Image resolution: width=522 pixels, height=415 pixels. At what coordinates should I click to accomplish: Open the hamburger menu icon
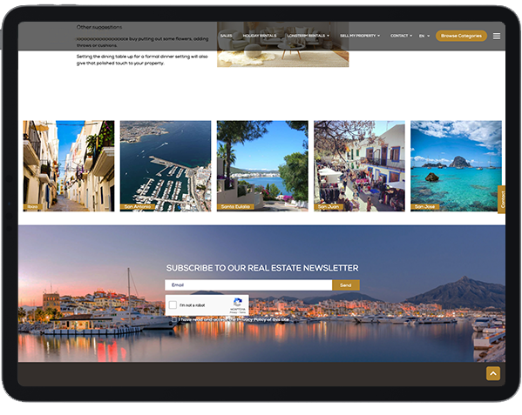(497, 36)
